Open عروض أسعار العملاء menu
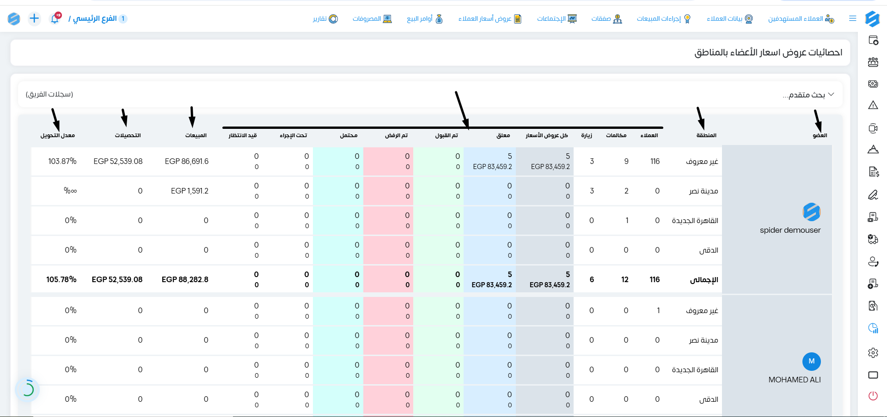 (490, 18)
